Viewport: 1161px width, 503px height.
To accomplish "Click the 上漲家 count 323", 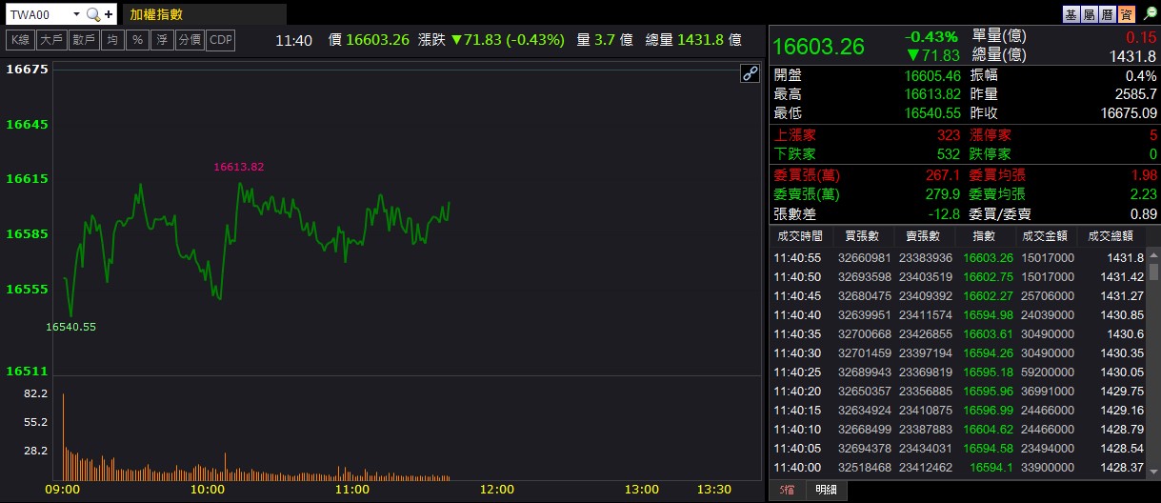I will (949, 135).
